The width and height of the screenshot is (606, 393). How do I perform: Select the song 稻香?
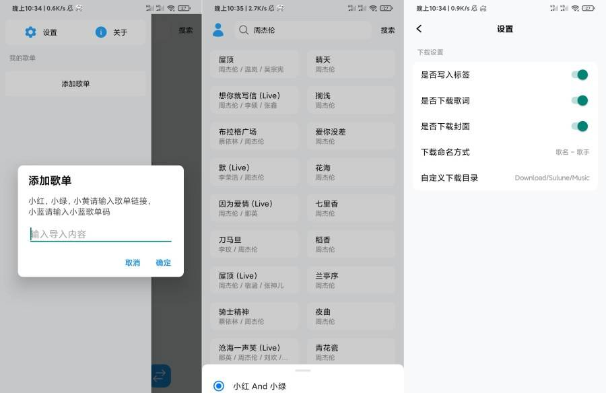(x=351, y=244)
